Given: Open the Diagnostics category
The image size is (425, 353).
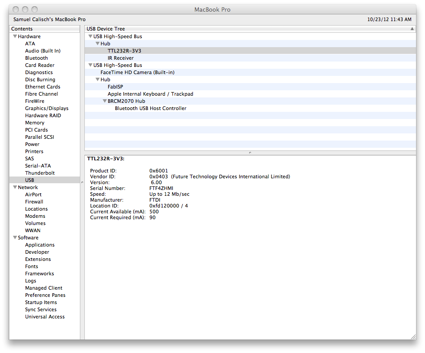Looking at the screenshot, I should click(x=39, y=72).
